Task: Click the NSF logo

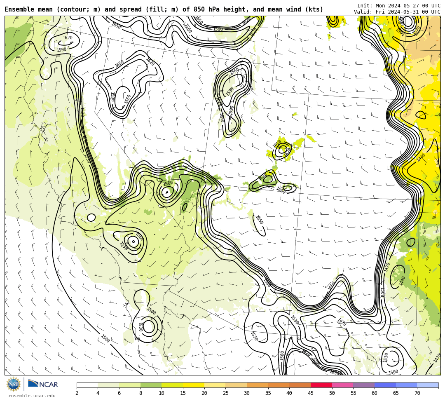Action: click(x=14, y=384)
